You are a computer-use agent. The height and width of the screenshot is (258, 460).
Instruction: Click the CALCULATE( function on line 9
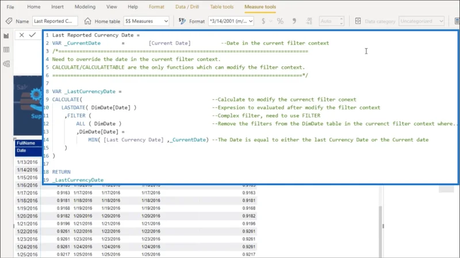pyautogui.click(x=67, y=99)
